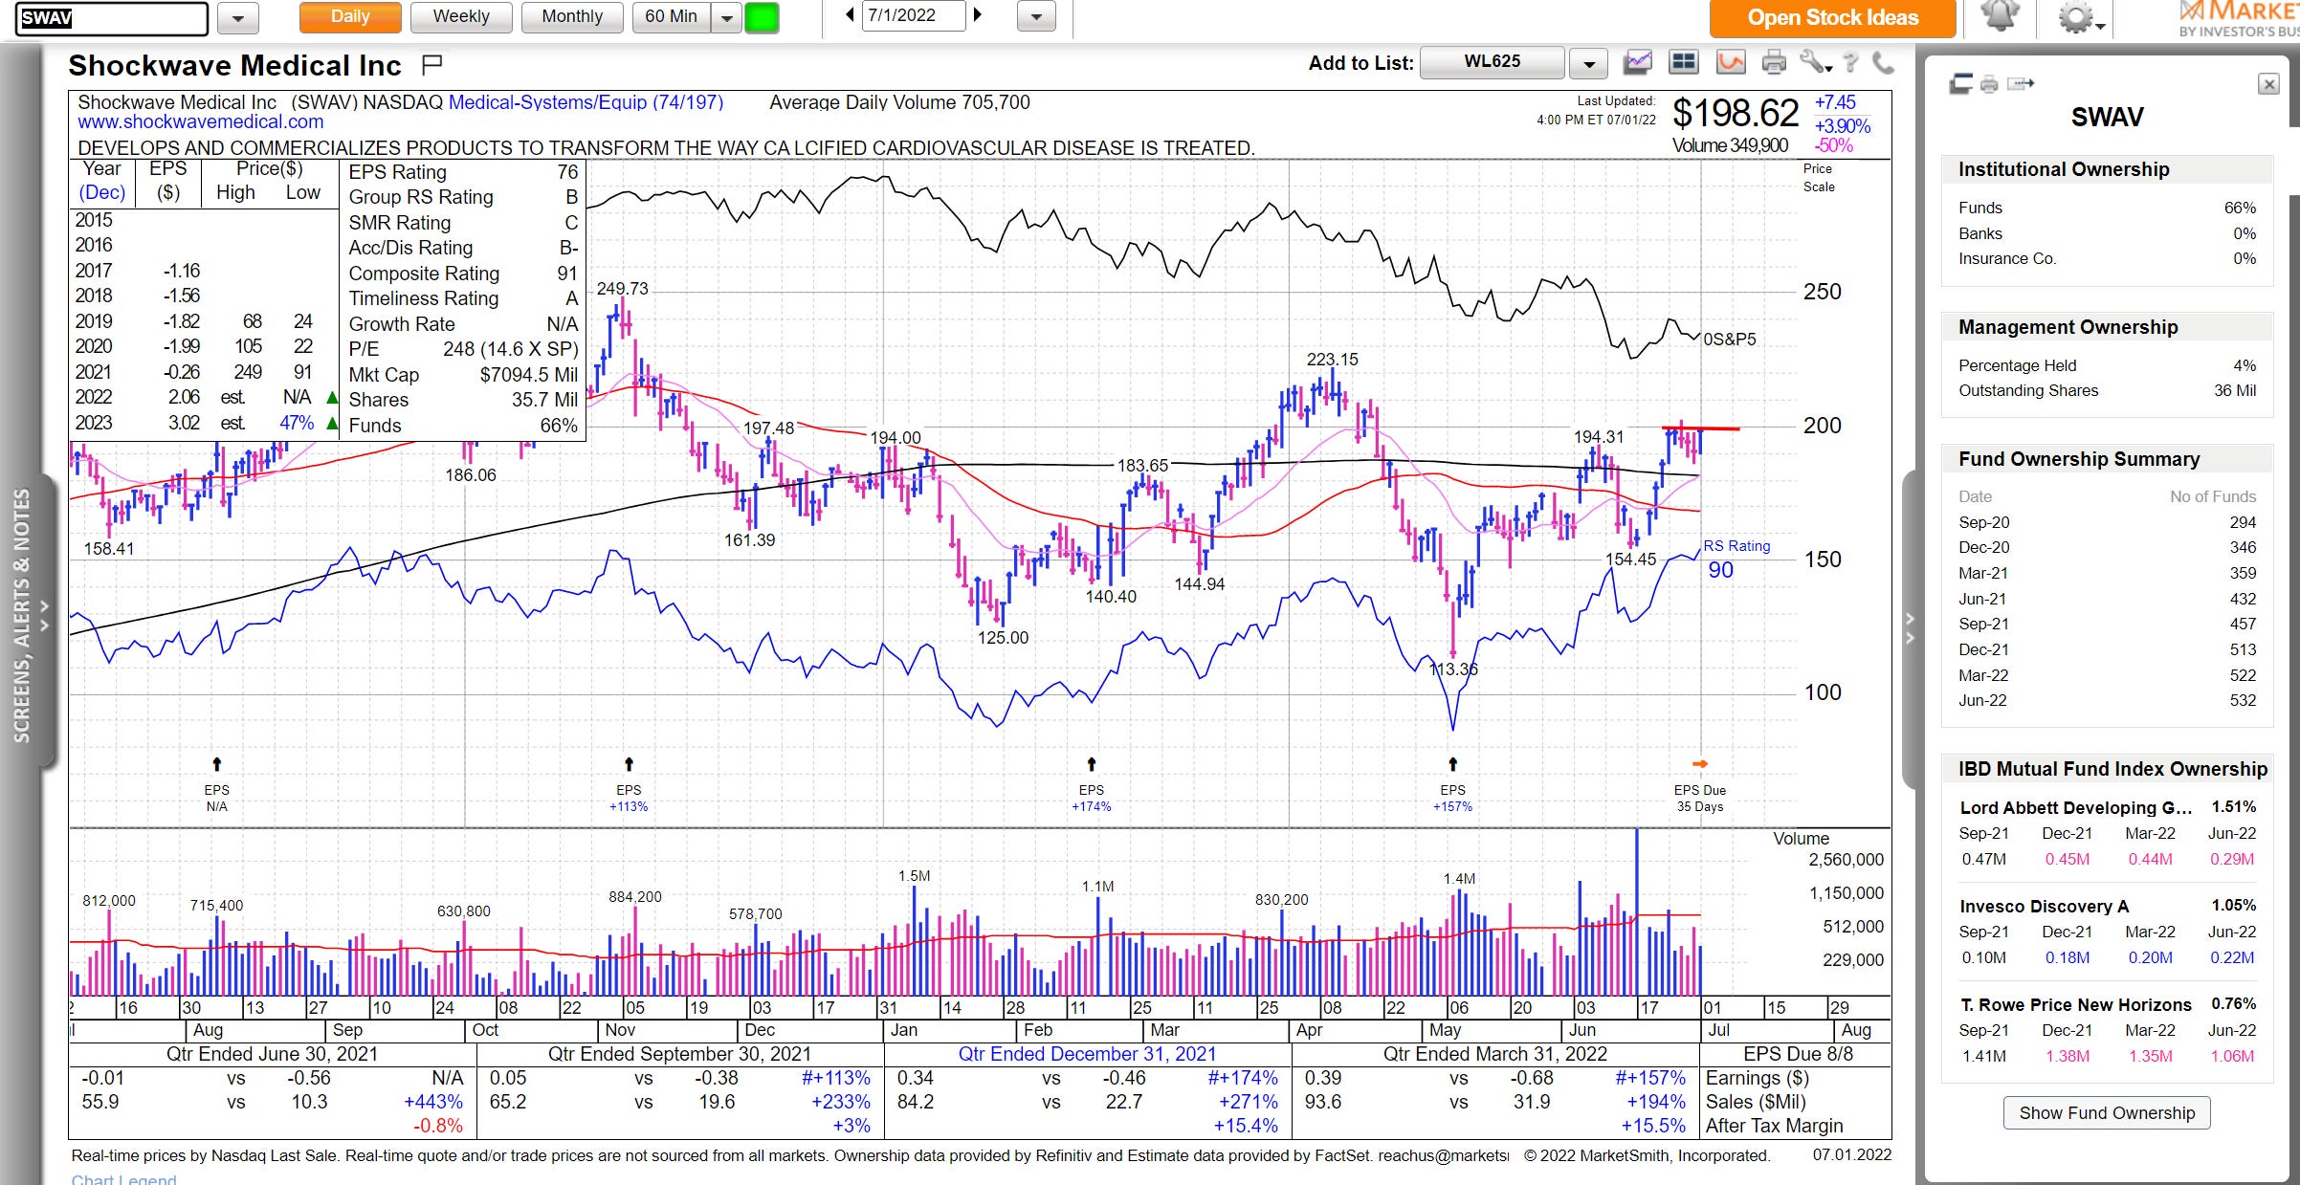Open the Chart Legend link

pyautogui.click(x=123, y=1178)
